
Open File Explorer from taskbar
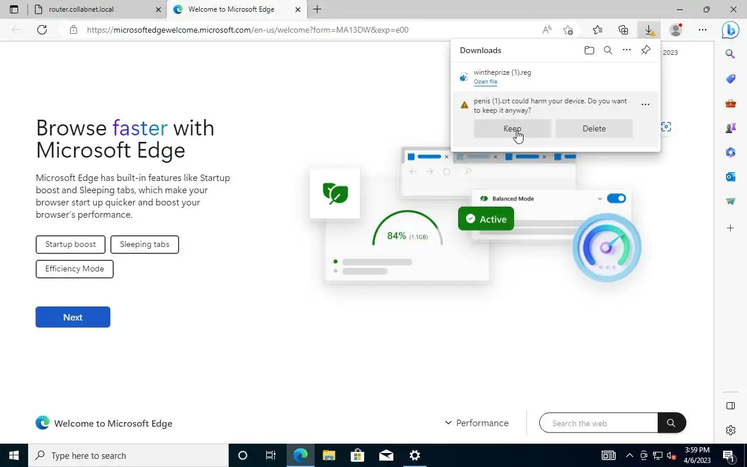click(x=329, y=455)
